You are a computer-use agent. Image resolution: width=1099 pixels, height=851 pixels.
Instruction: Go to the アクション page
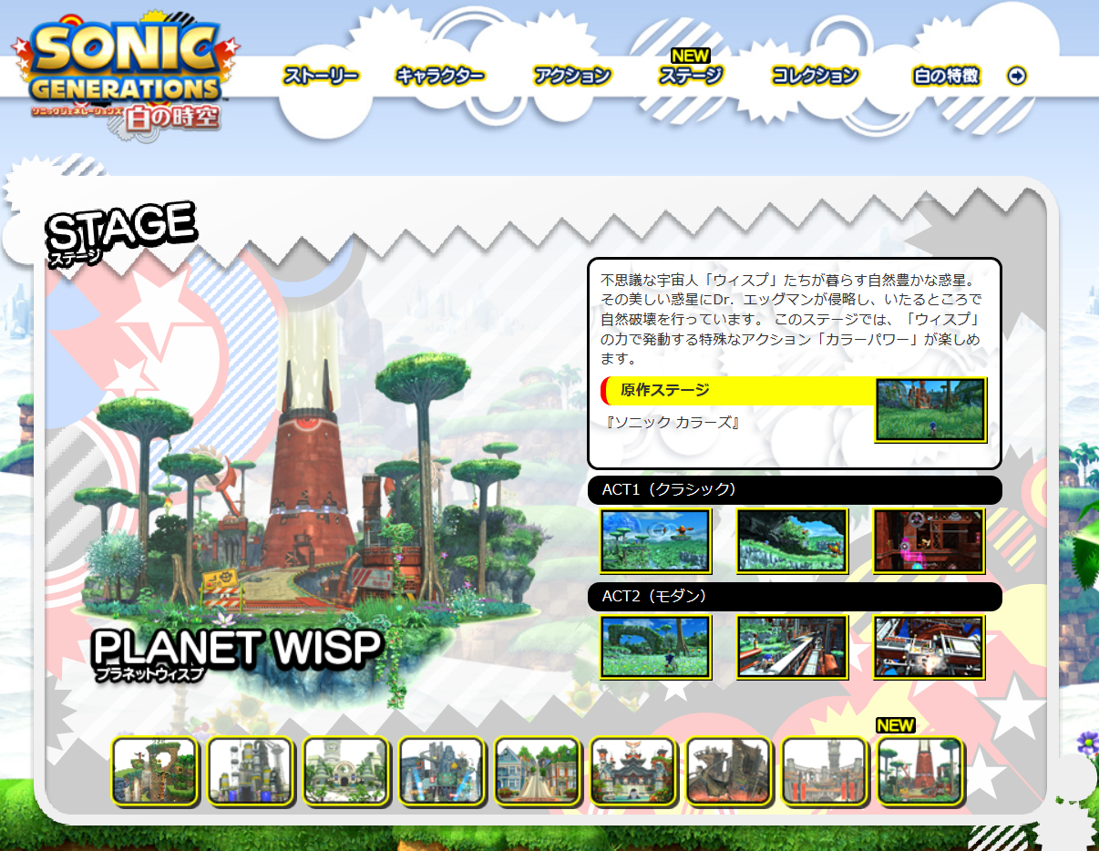click(x=572, y=77)
